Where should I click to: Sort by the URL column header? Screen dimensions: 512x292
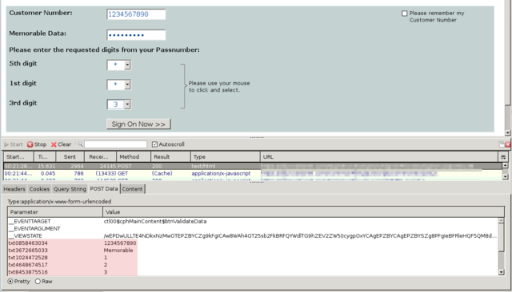coord(379,157)
